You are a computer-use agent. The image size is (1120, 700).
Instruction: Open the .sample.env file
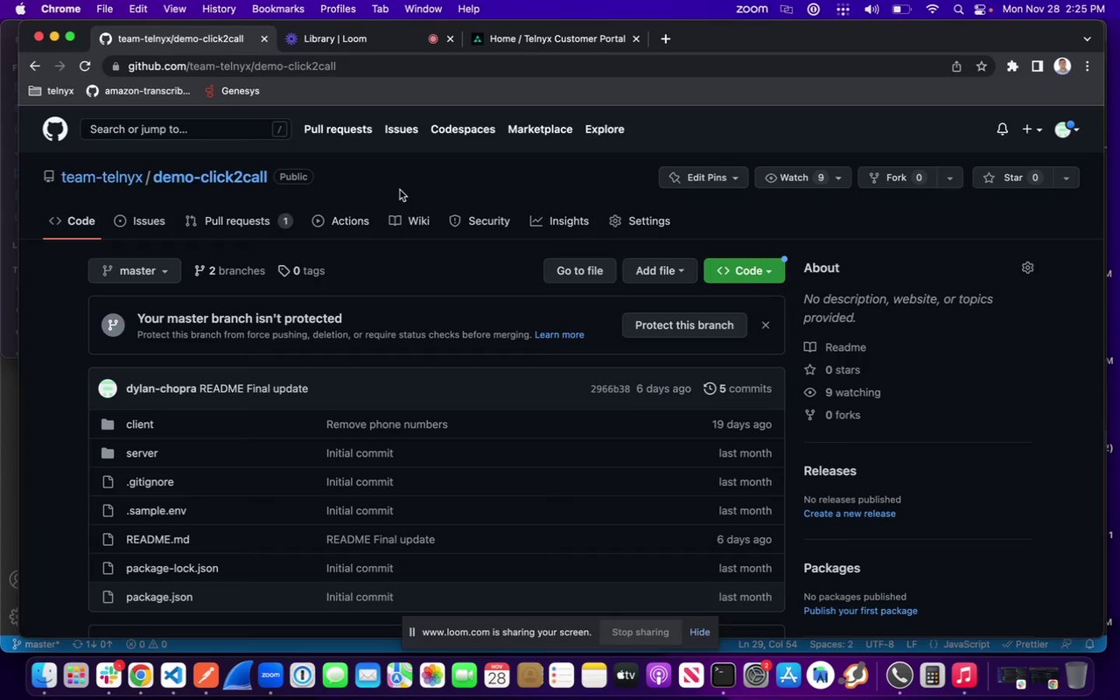tap(156, 511)
